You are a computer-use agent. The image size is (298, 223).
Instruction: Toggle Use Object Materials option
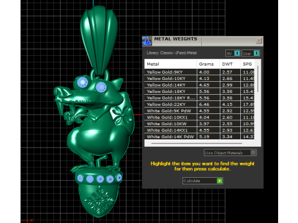point(230,152)
